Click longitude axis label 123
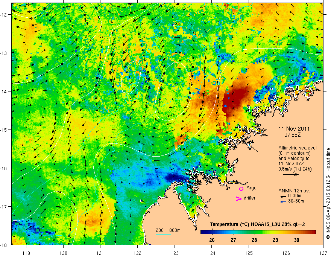This screenshot has height=256, width=331. pyautogui.click(x=175, y=253)
